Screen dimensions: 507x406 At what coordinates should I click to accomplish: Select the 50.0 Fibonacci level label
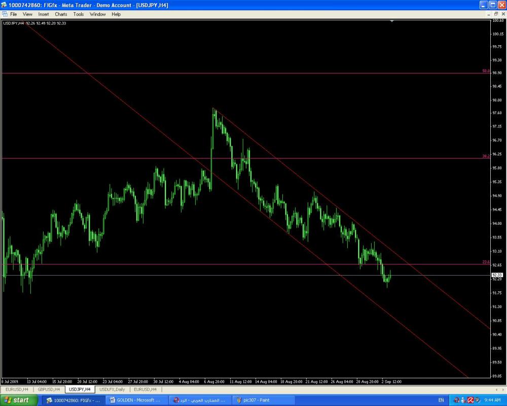point(486,71)
